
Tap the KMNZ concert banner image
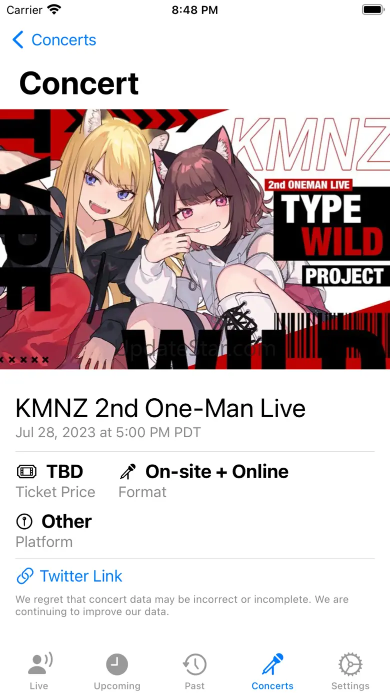pyautogui.click(x=195, y=239)
